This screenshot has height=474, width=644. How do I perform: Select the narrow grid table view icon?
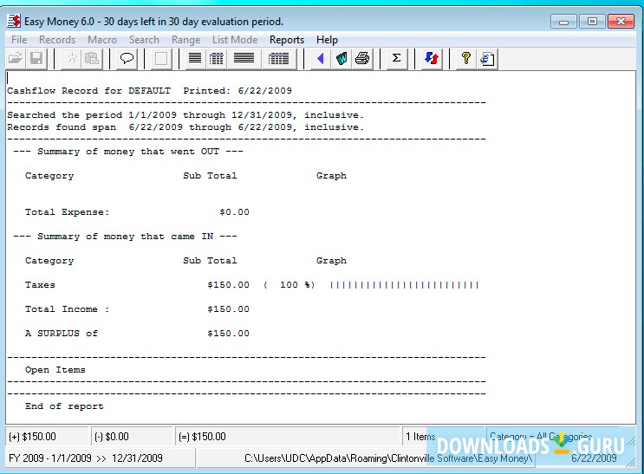pos(217,58)
